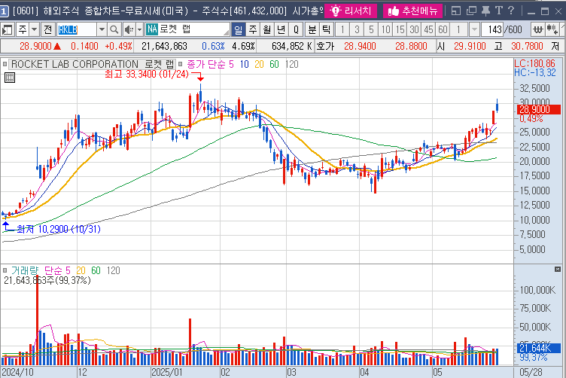Screen dimensions: 566x378
Task: Click the volume panel handle square
Action: coord(5,270)
